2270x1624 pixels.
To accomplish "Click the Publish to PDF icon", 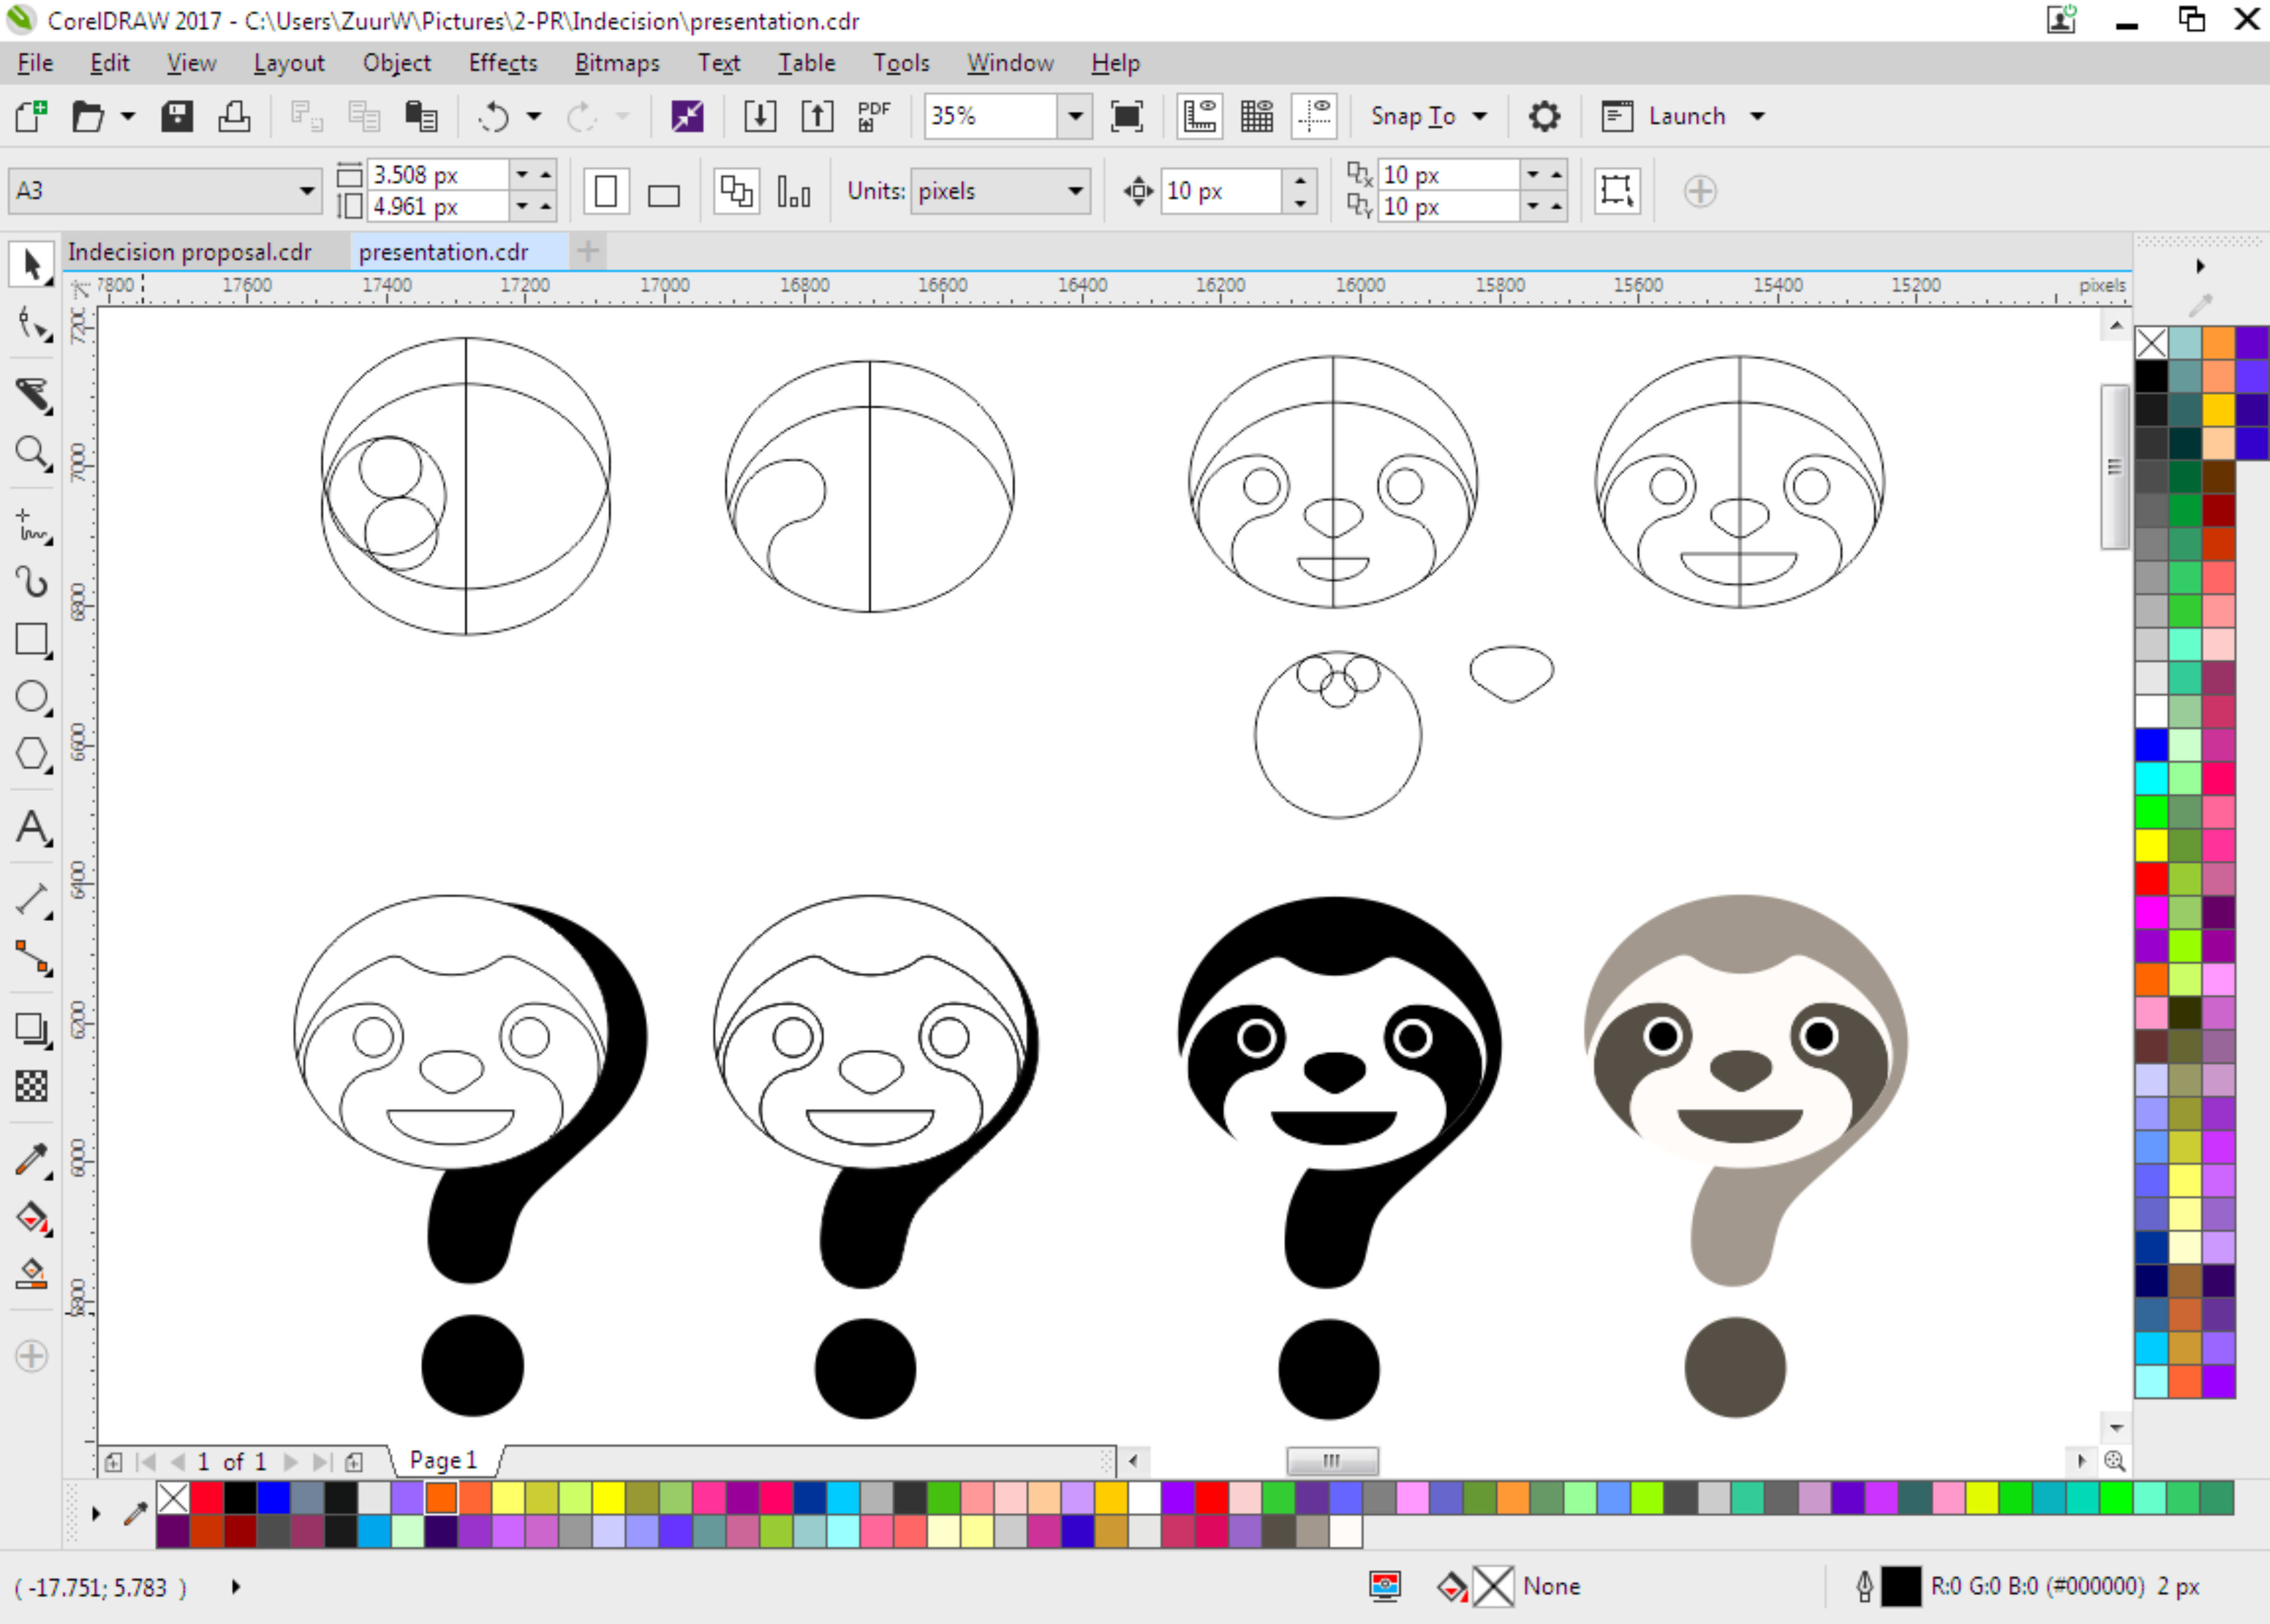I will click(x=873, y=116).
